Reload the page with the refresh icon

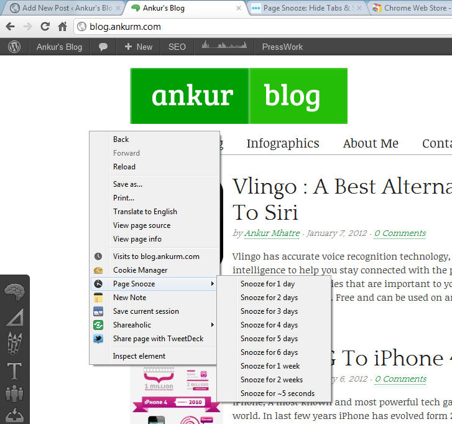tap(45, 27)
